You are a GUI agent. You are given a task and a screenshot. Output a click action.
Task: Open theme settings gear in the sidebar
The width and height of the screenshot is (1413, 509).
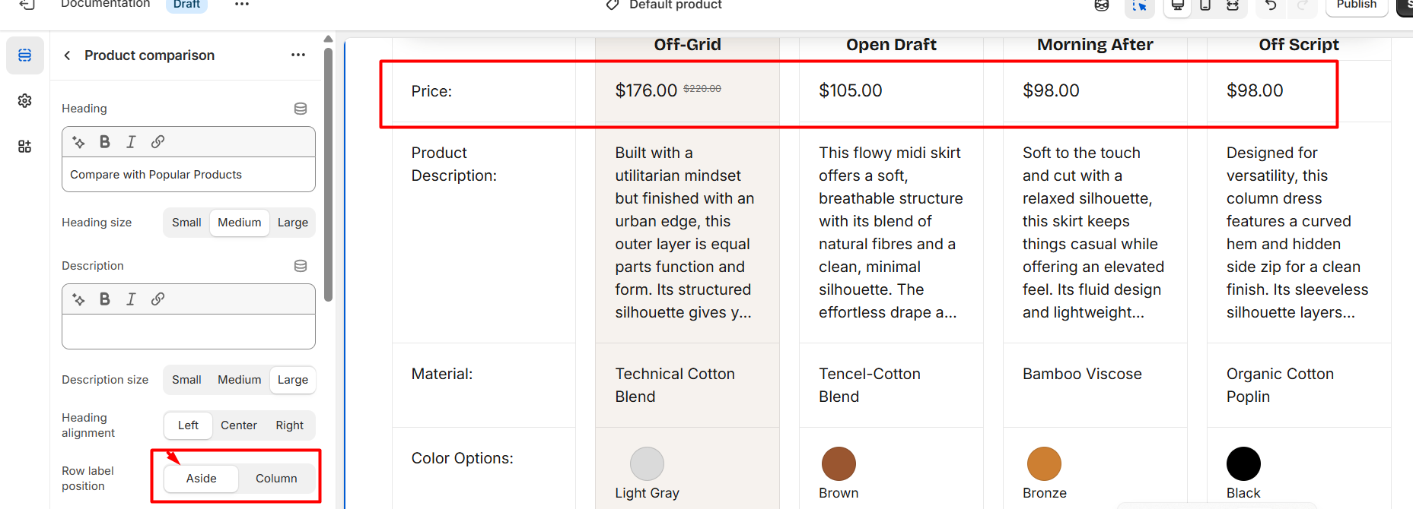coord(24,100)
